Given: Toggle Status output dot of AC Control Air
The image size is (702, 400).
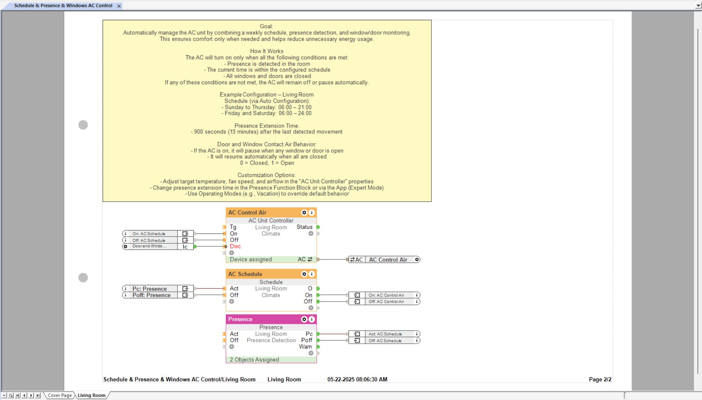Looking at the screenshot, I should pyautogui.click(x=318, y=227).
